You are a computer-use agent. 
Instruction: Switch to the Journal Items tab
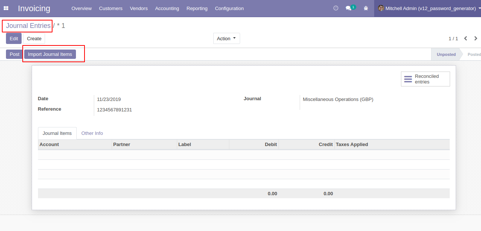(x=57, y=133)
